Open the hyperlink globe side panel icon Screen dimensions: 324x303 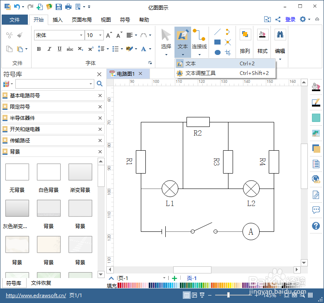[316, 179]
